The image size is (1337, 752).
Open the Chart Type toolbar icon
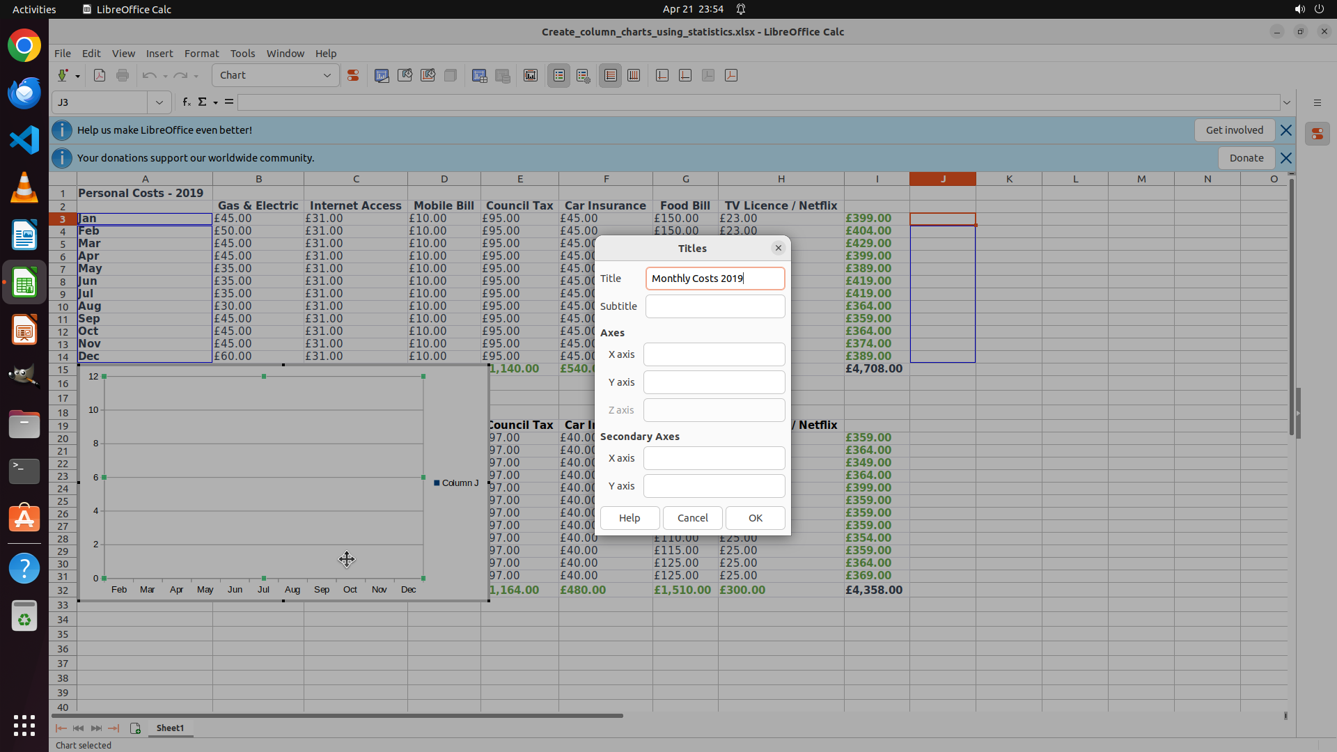[382, 75]
